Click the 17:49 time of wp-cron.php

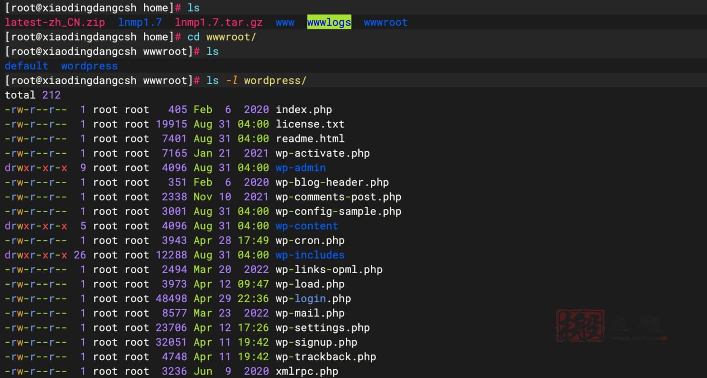253,240
